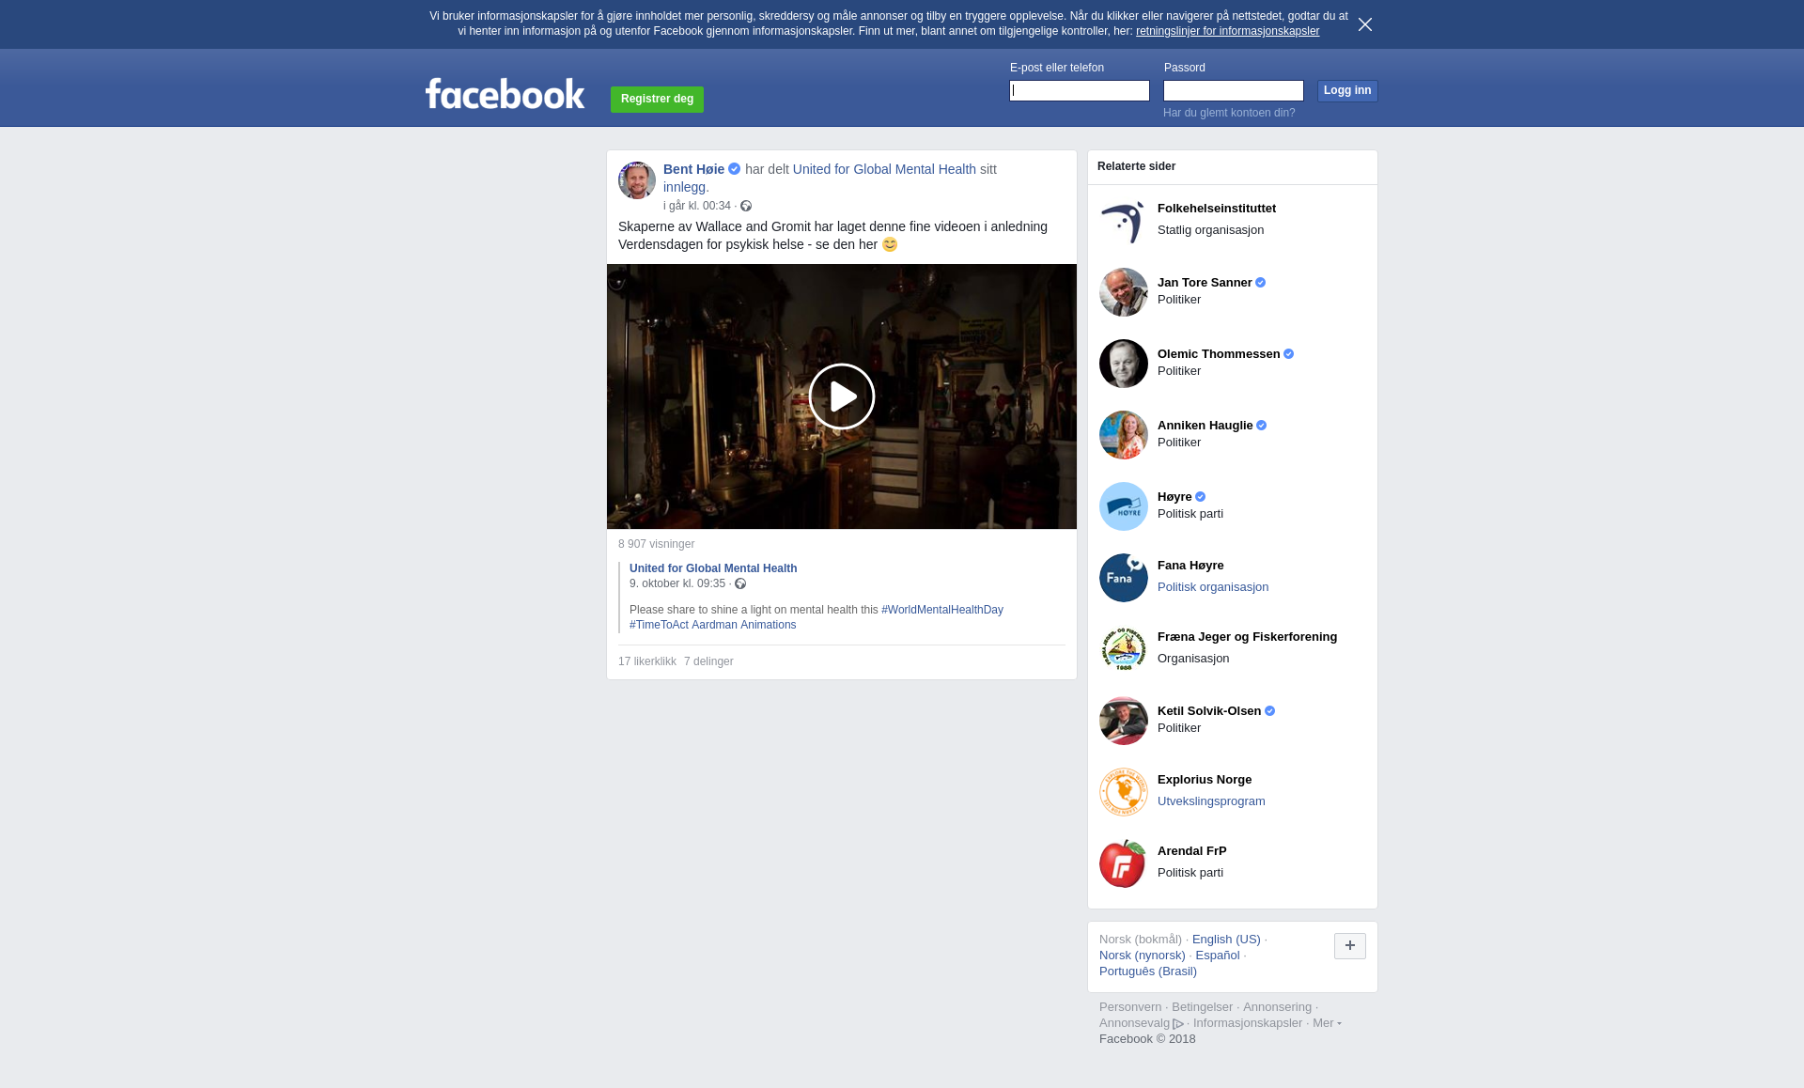Open the 'Betingelser' footer link

pyautogui.click(x=1202, y=1007)
